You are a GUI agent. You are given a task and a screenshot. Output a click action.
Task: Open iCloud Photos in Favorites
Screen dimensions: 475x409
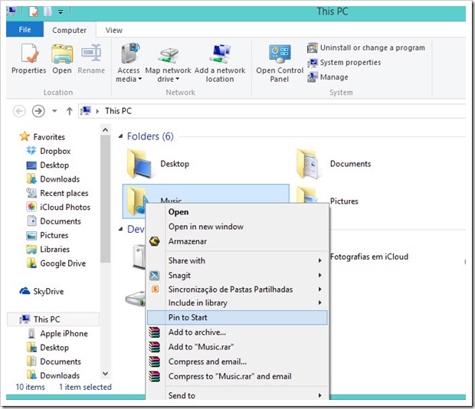[58, 207]
